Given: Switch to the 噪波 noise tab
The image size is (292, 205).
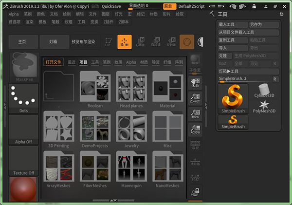Looking at the screenshot, I should 156,62.
